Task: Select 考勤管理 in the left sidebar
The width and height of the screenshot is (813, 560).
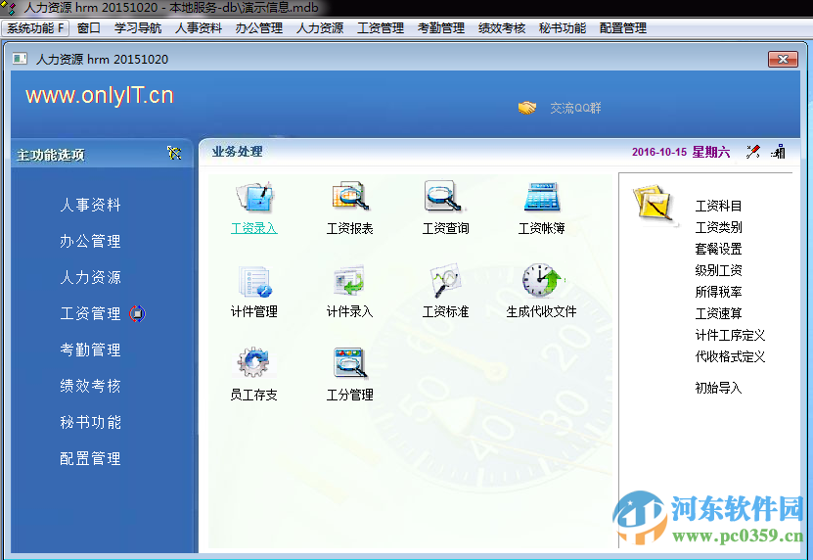Action: [91, 350]
